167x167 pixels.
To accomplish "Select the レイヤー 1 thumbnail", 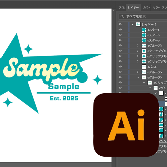I will point(138,24).
